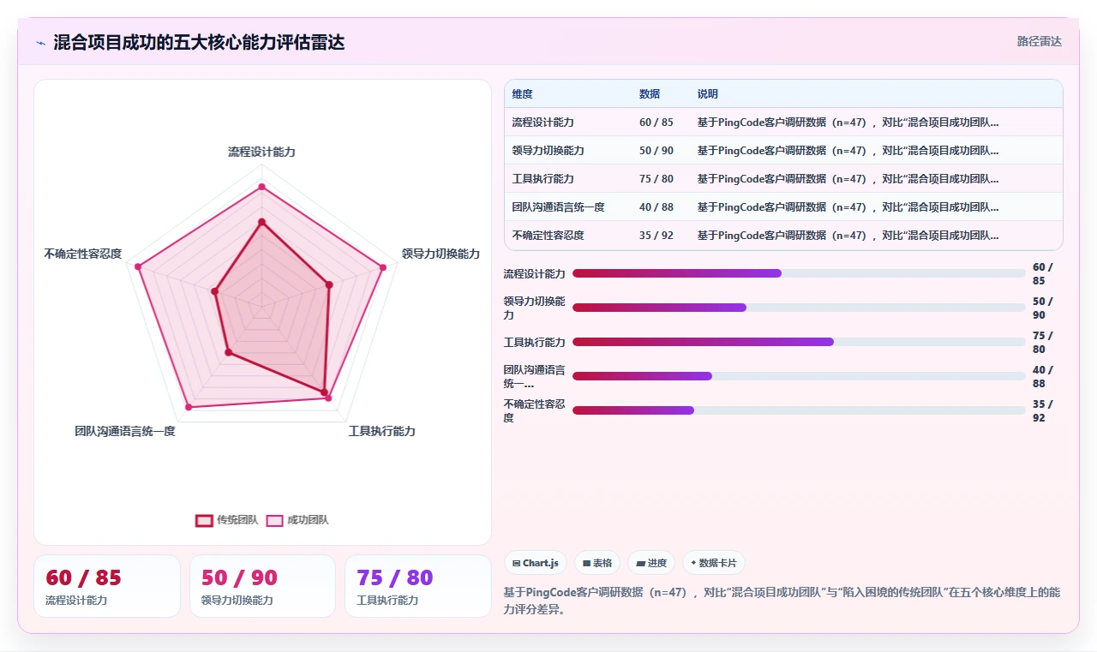
Task: Click the 领导力切换能力 progress bar
Action: (x=799, y=308)
